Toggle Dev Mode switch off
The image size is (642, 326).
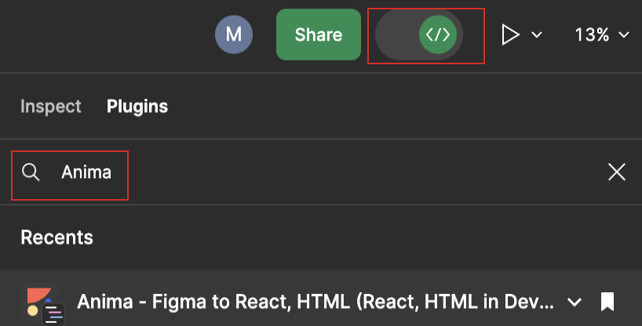419,35
